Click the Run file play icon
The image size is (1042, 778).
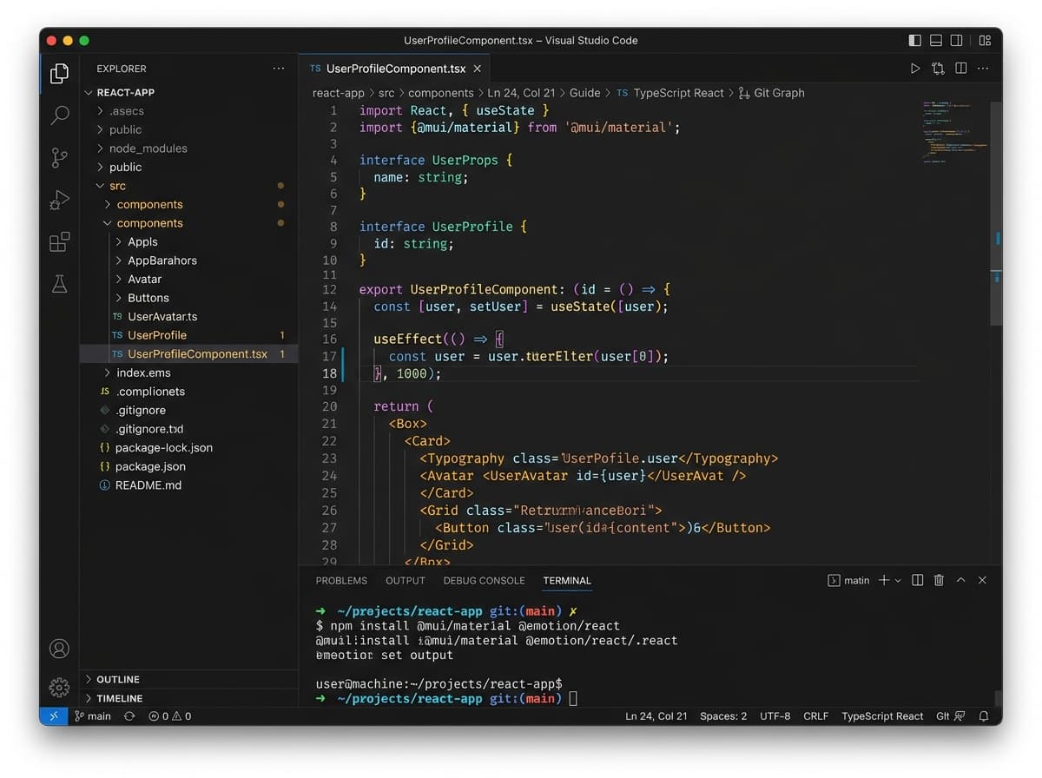[915, 69]
